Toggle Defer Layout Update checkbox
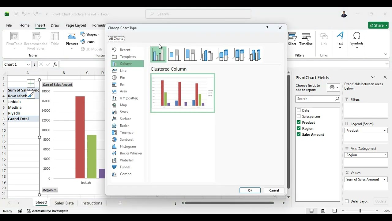Screen dimensions: 392x221 pyautogui.click(x=347, y=201)
